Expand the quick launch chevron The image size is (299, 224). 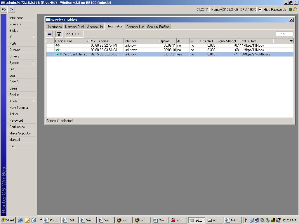coord(41,219)
